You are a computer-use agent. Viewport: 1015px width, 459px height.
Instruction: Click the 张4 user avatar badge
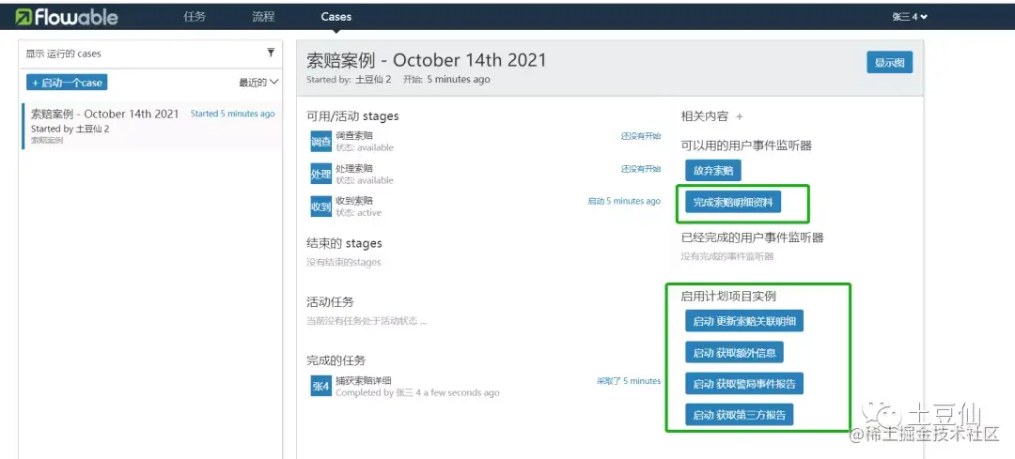tap(321, 386)
